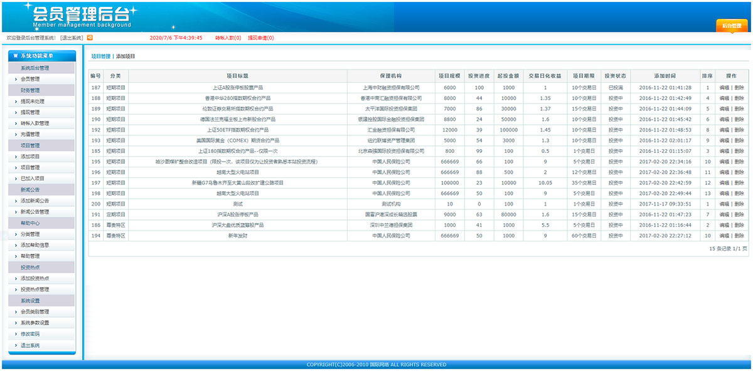The image size is (753, 371).
Task: Click 退出系统 at the bottom of sidebar
Action: (x=30, y=345)
